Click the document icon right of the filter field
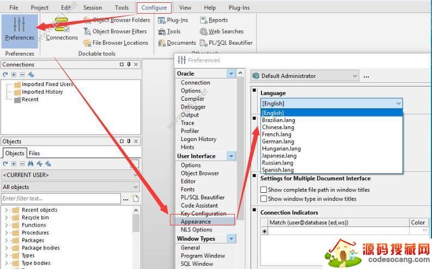 click(x=135, y=199)
